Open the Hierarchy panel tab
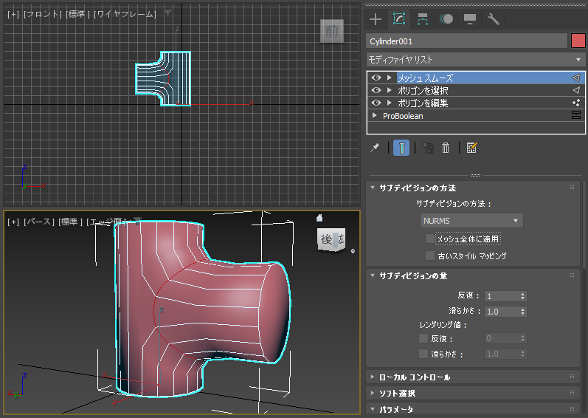Screen dimensions: 588x418 click(423, 19)
